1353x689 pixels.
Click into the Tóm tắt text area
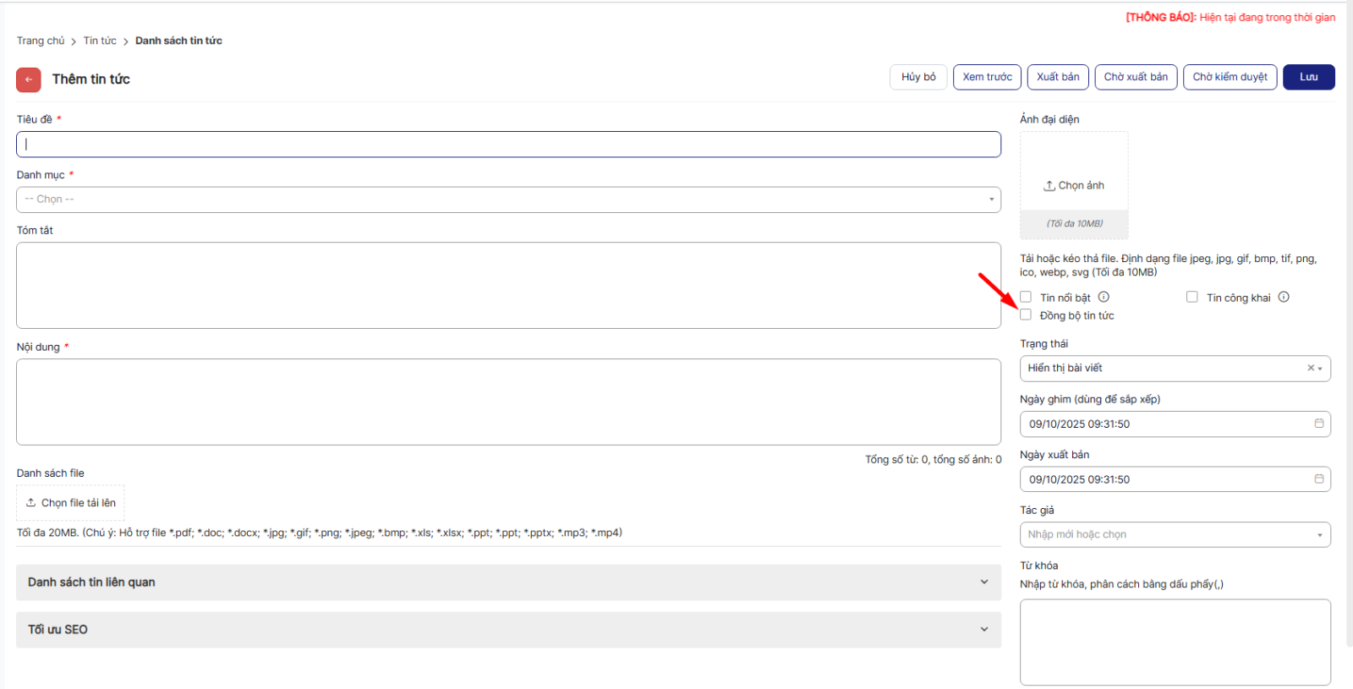tap(508, 285)
